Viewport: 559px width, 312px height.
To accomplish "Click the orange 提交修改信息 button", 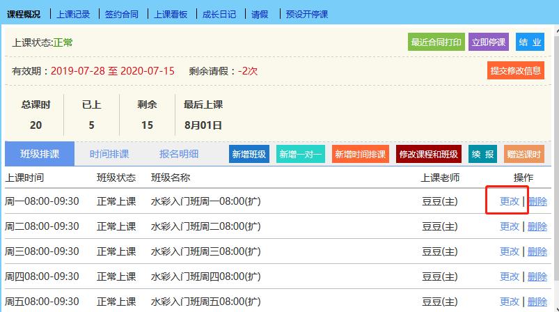I will (515, 70).
